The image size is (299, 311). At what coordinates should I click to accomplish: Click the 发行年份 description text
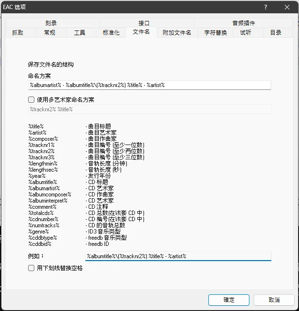point(100,176)
